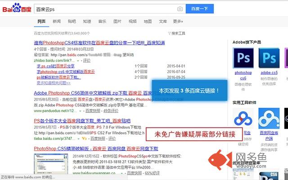Open 百度快照 for the panduoduo result

coord(93,111)
